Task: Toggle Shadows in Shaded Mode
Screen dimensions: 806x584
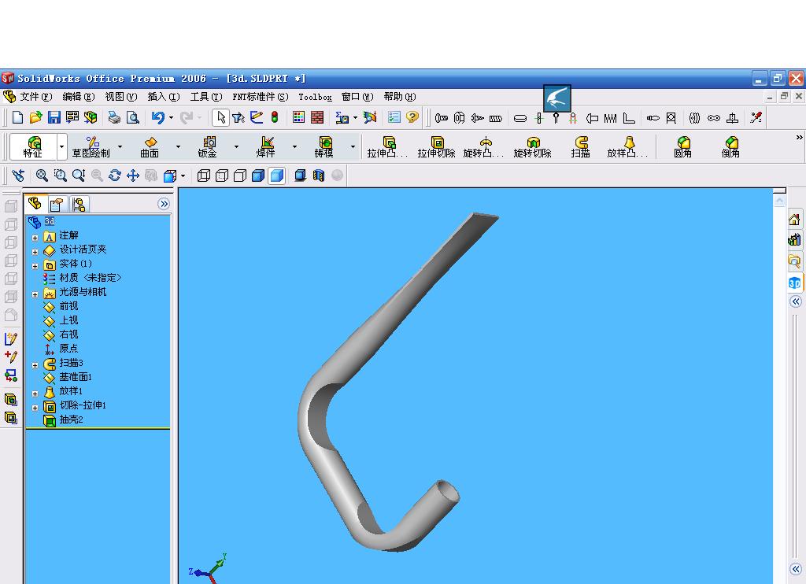Action: [x=300, y=176]
